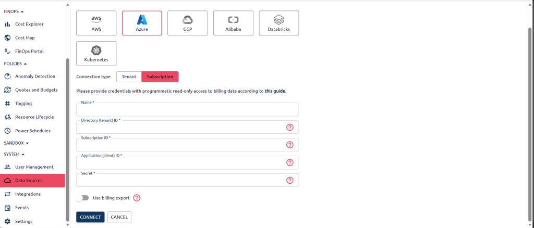This screenshot has height=228, width=534.
Task: Open Power Schedules page
Action: click(x=32, y=131)
